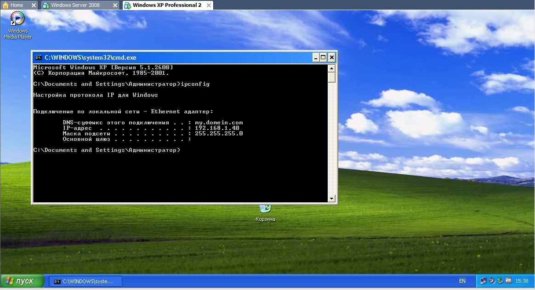Click the 'Microsoft Windows XP [Версия 5.1.2600]' line

tap(103, 67)
